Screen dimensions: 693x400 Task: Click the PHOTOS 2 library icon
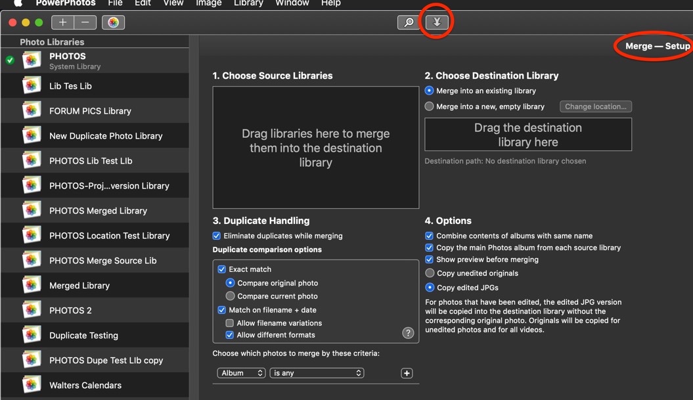(32, 310)
